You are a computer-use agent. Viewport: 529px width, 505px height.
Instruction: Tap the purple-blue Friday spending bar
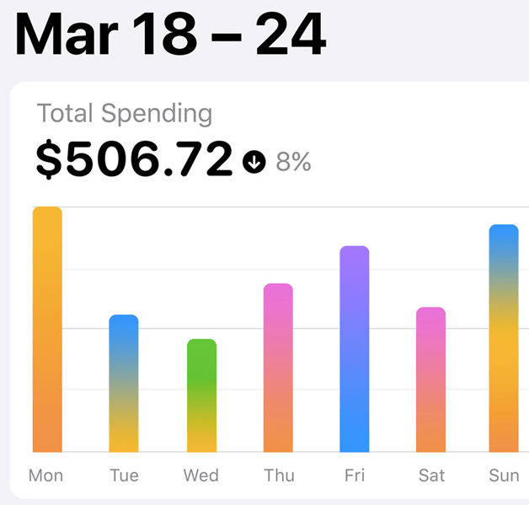pos(355,349)
